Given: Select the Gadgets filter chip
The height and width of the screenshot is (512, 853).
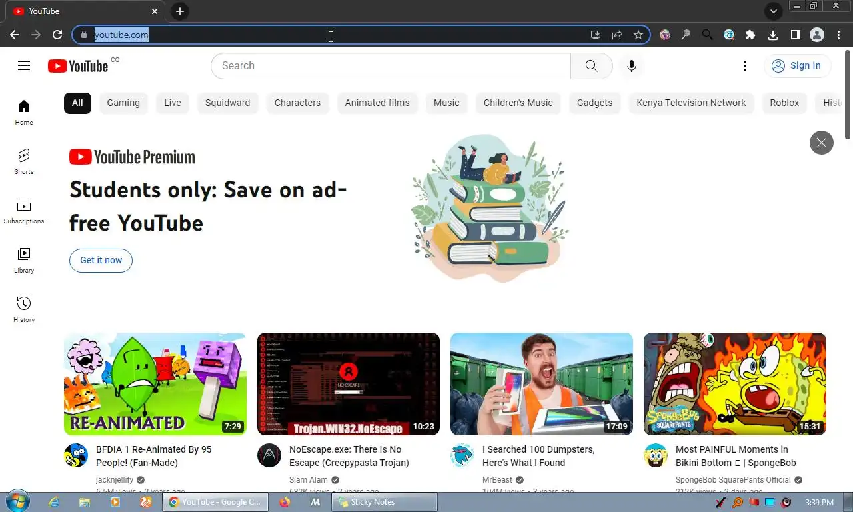Looking at the screenshot, I should pyautogui.click(x=594, y=103).
